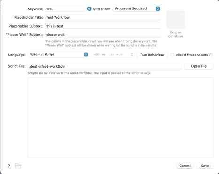The width and height of the screenshot is (219, 174).
Task: Click the Language: label
Action: pyautogui.click(x=17, y=55)
